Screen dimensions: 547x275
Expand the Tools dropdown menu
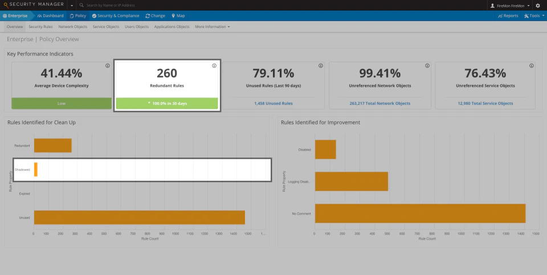(534, 16)
